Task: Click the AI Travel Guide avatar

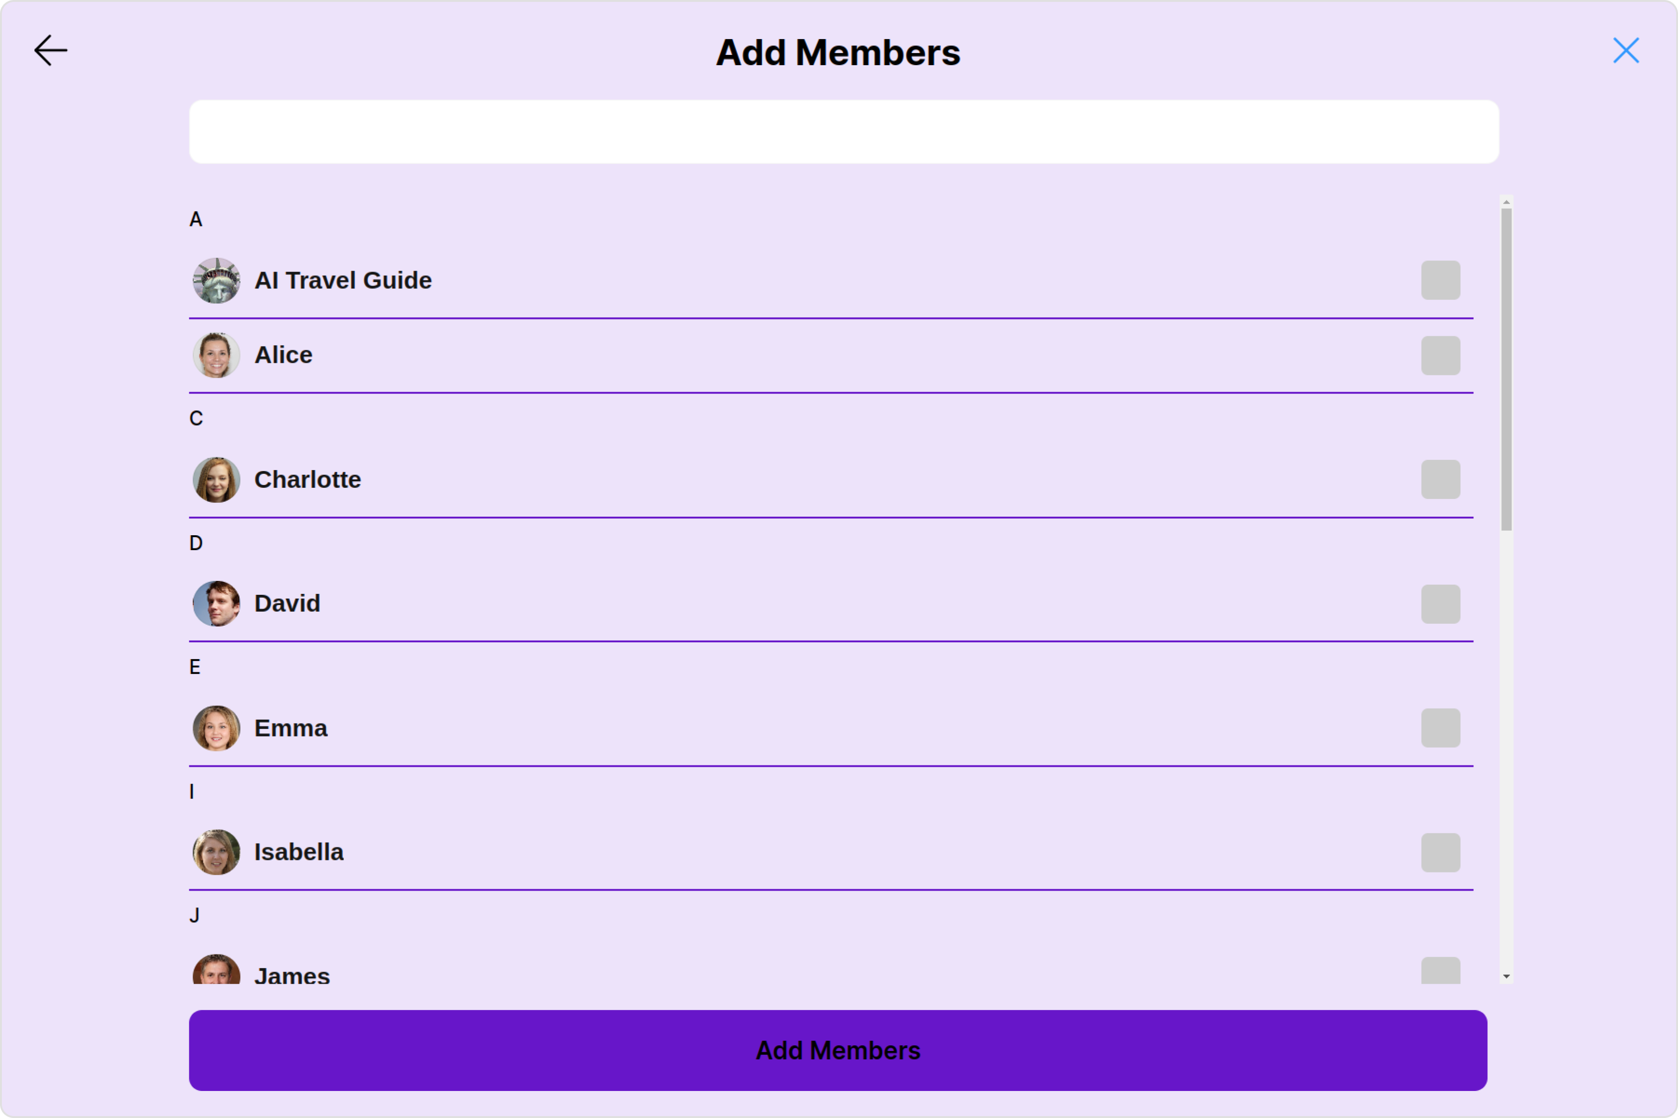Action: [x=216, y=280]
